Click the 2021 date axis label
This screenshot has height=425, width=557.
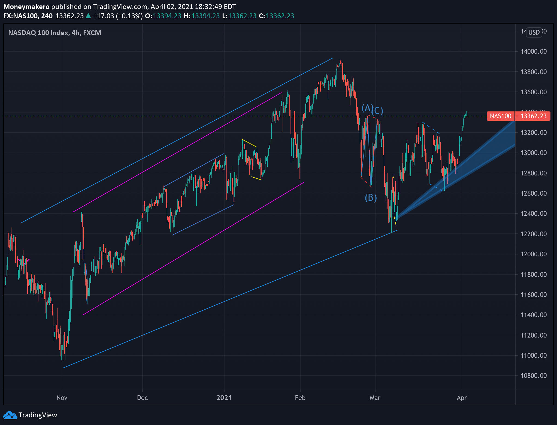coord(224,398)
